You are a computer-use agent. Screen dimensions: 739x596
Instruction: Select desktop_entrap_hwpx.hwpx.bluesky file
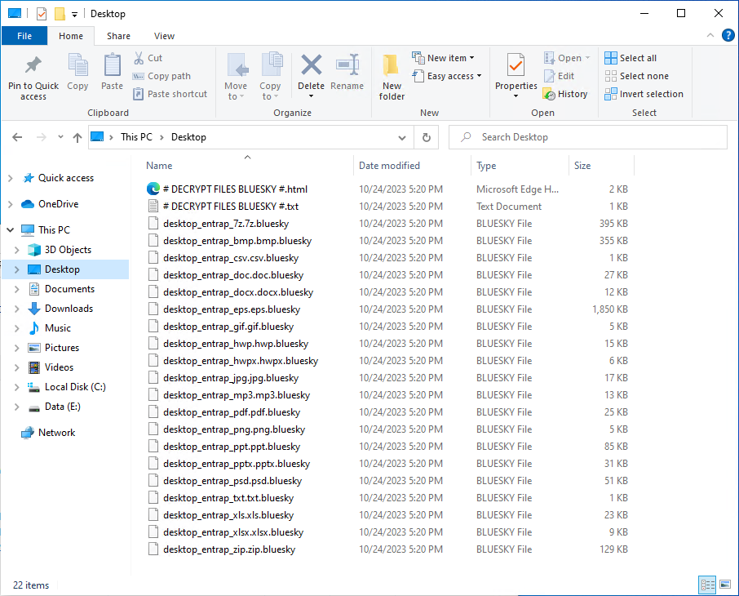point(241,361)
